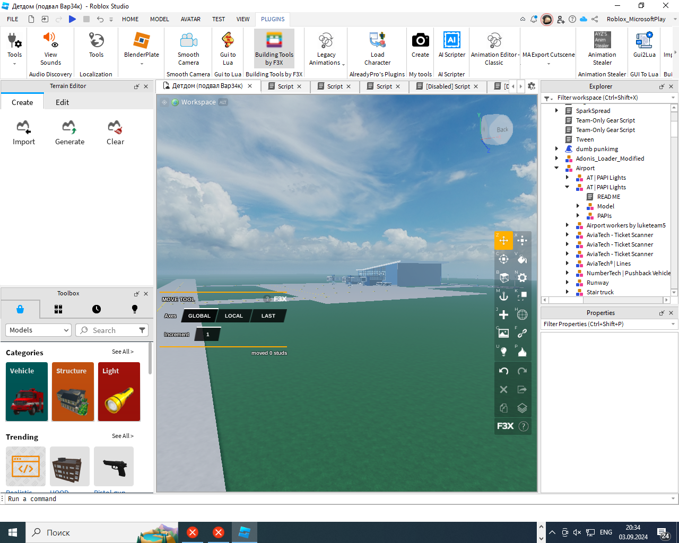The height and width of the screenshot is (543, 679).
Task: Select the F3X Lighting bulb tool
Action: coord(503,352)
